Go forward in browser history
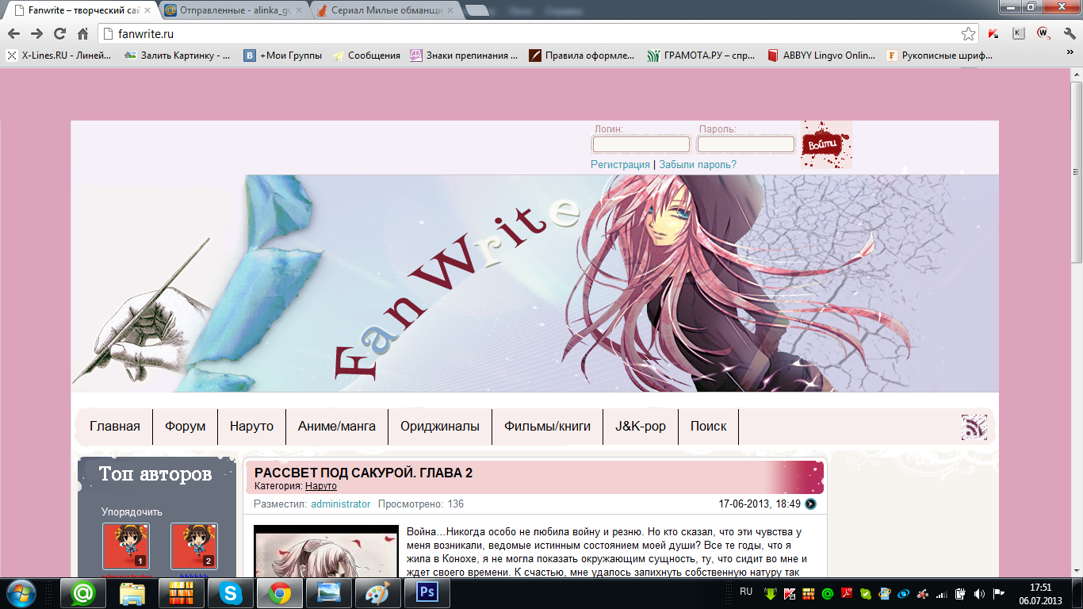1083x609 pixels. click(36, 33)
